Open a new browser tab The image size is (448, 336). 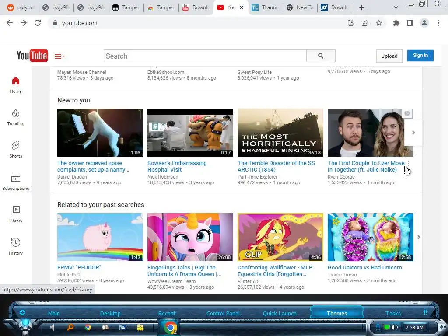362,7
